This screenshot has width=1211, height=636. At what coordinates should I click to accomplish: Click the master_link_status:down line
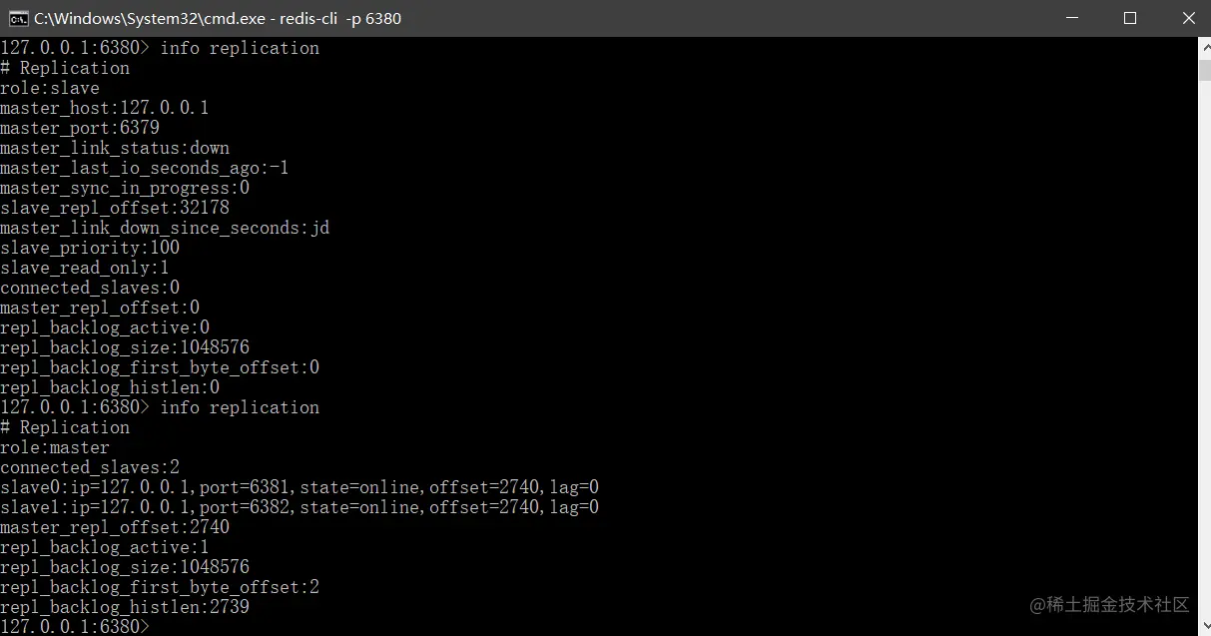pyautogui.click(x=115, y=148)
